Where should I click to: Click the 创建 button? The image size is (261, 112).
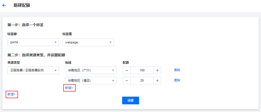[x=131, y=100]
